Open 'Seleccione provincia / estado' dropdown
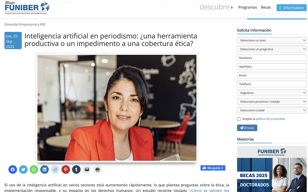This screenshot has height=192, width=308. tap(272, 102)
